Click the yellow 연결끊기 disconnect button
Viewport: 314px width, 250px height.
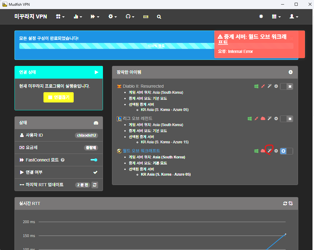[x=59, y=97]
